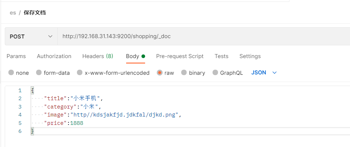Switch to the Params tab
350x147 pixels.
[x=16, y=56]
